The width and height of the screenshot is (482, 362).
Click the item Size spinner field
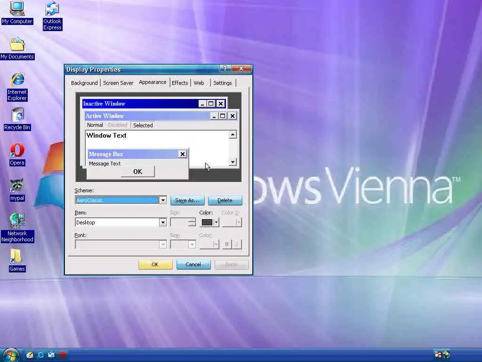point(183,222)
